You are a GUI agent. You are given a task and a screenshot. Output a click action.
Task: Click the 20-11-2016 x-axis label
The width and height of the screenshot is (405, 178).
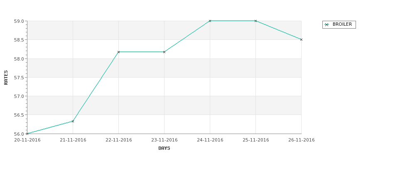(27, 140)
